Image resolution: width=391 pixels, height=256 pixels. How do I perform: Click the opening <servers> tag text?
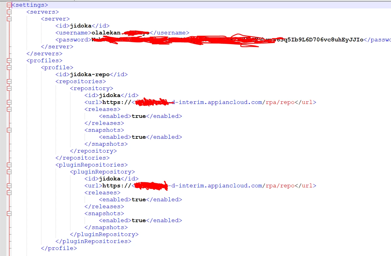point(43,12)
